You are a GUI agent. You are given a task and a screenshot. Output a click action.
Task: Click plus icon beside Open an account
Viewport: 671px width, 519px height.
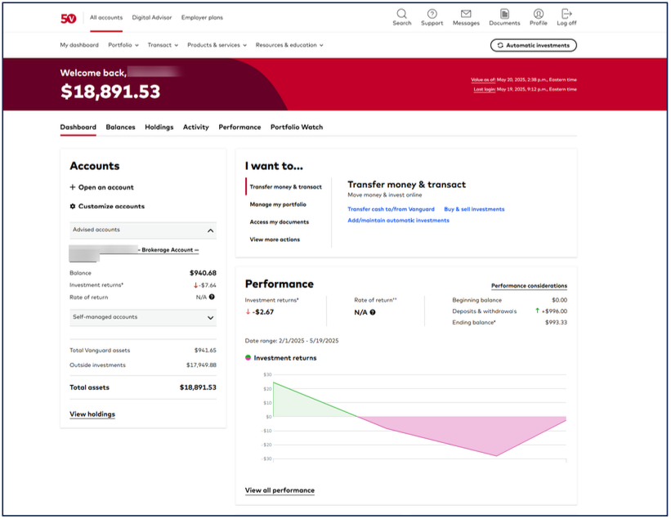pyautogui.click(x=72, y=187)
